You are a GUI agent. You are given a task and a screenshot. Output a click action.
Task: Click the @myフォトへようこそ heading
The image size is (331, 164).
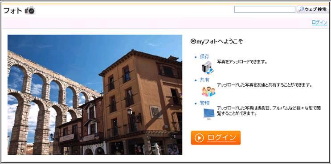pos(217,42)
